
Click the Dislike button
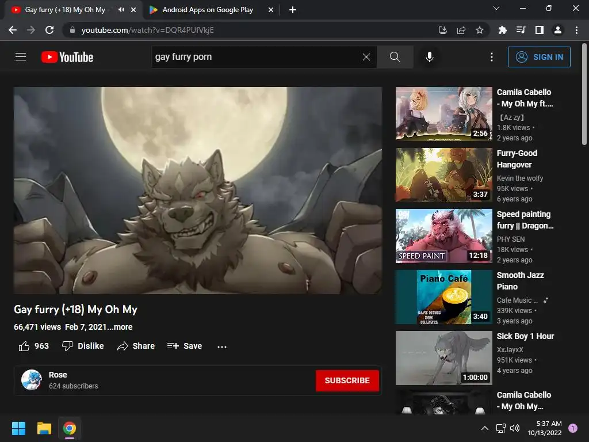click(83, 346)
